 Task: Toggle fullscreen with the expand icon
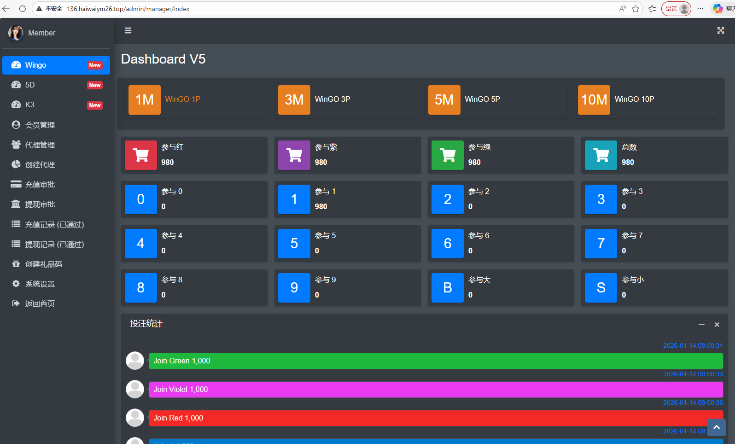[x=720, y=30]
